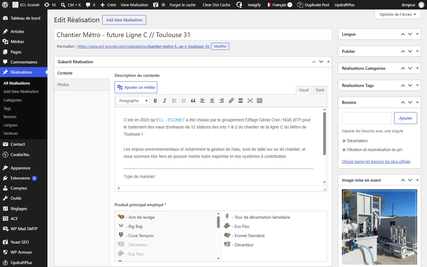Align text left
427x267 pixels.
tap(203, 101)
